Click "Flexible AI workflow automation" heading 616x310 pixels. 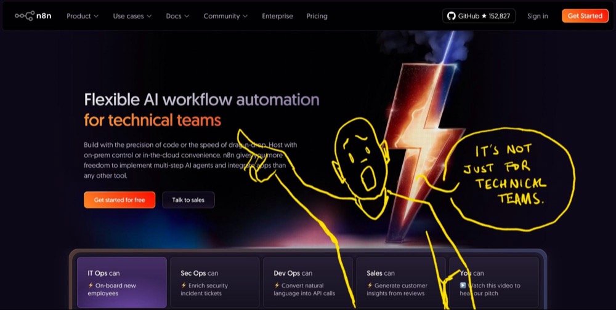click(x=201, y=100)
